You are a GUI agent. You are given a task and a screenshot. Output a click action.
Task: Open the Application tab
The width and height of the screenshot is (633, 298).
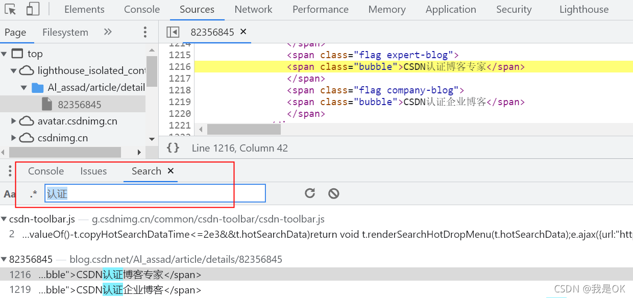pos(451,9)
